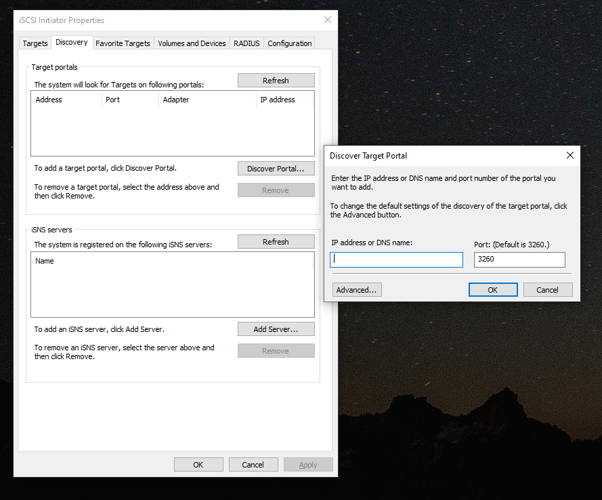The image size is (602, 500).
Task: Click the Name column header in iSNS list
Action: pos(173,261)
